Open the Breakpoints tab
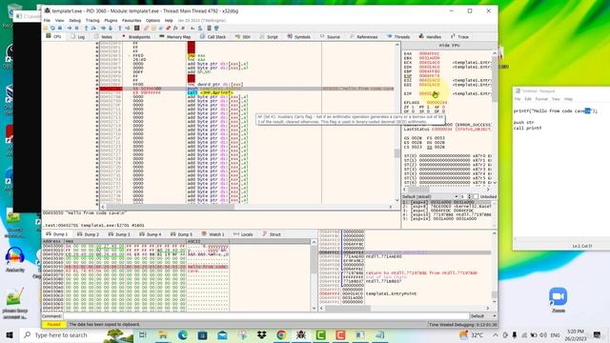The image size is (610, 343). coord(135,36)
